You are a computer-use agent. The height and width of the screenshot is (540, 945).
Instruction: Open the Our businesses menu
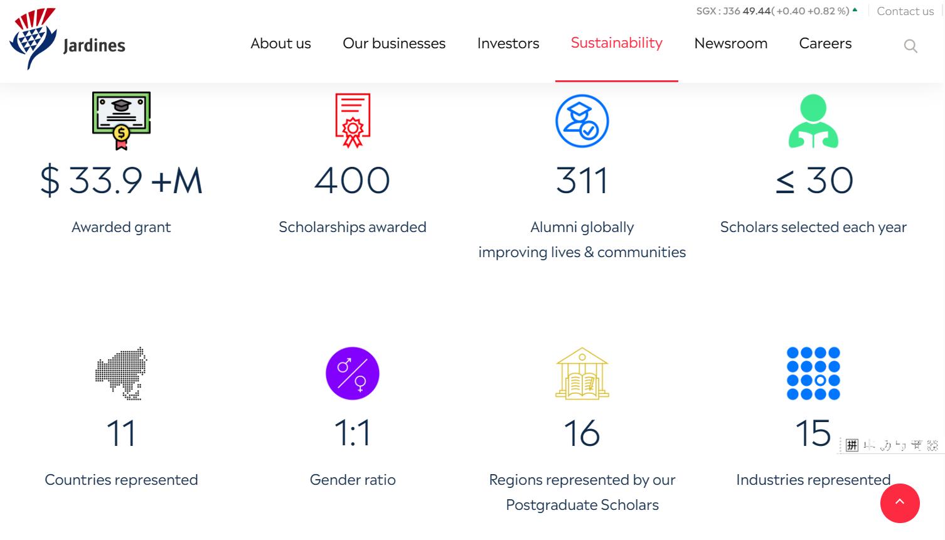click(394, 43)
